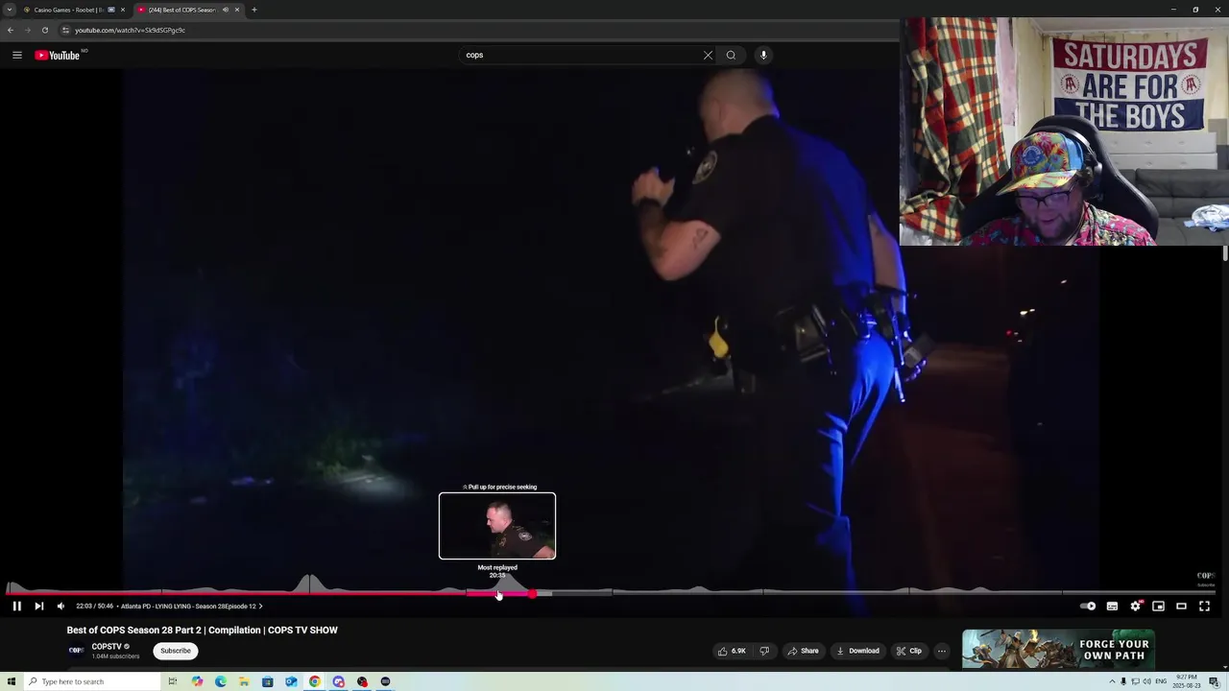Click the Clip button
Viewport: 1229px width, 691px height.
click(909, 651)
